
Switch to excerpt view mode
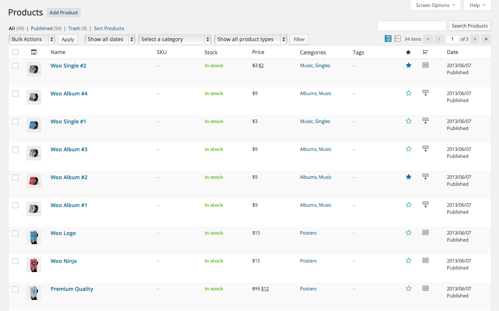click(x=398, y=38)
